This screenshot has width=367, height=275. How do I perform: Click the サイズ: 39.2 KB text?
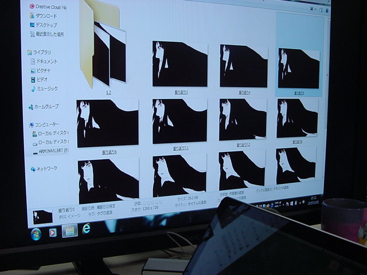(188, 198)
